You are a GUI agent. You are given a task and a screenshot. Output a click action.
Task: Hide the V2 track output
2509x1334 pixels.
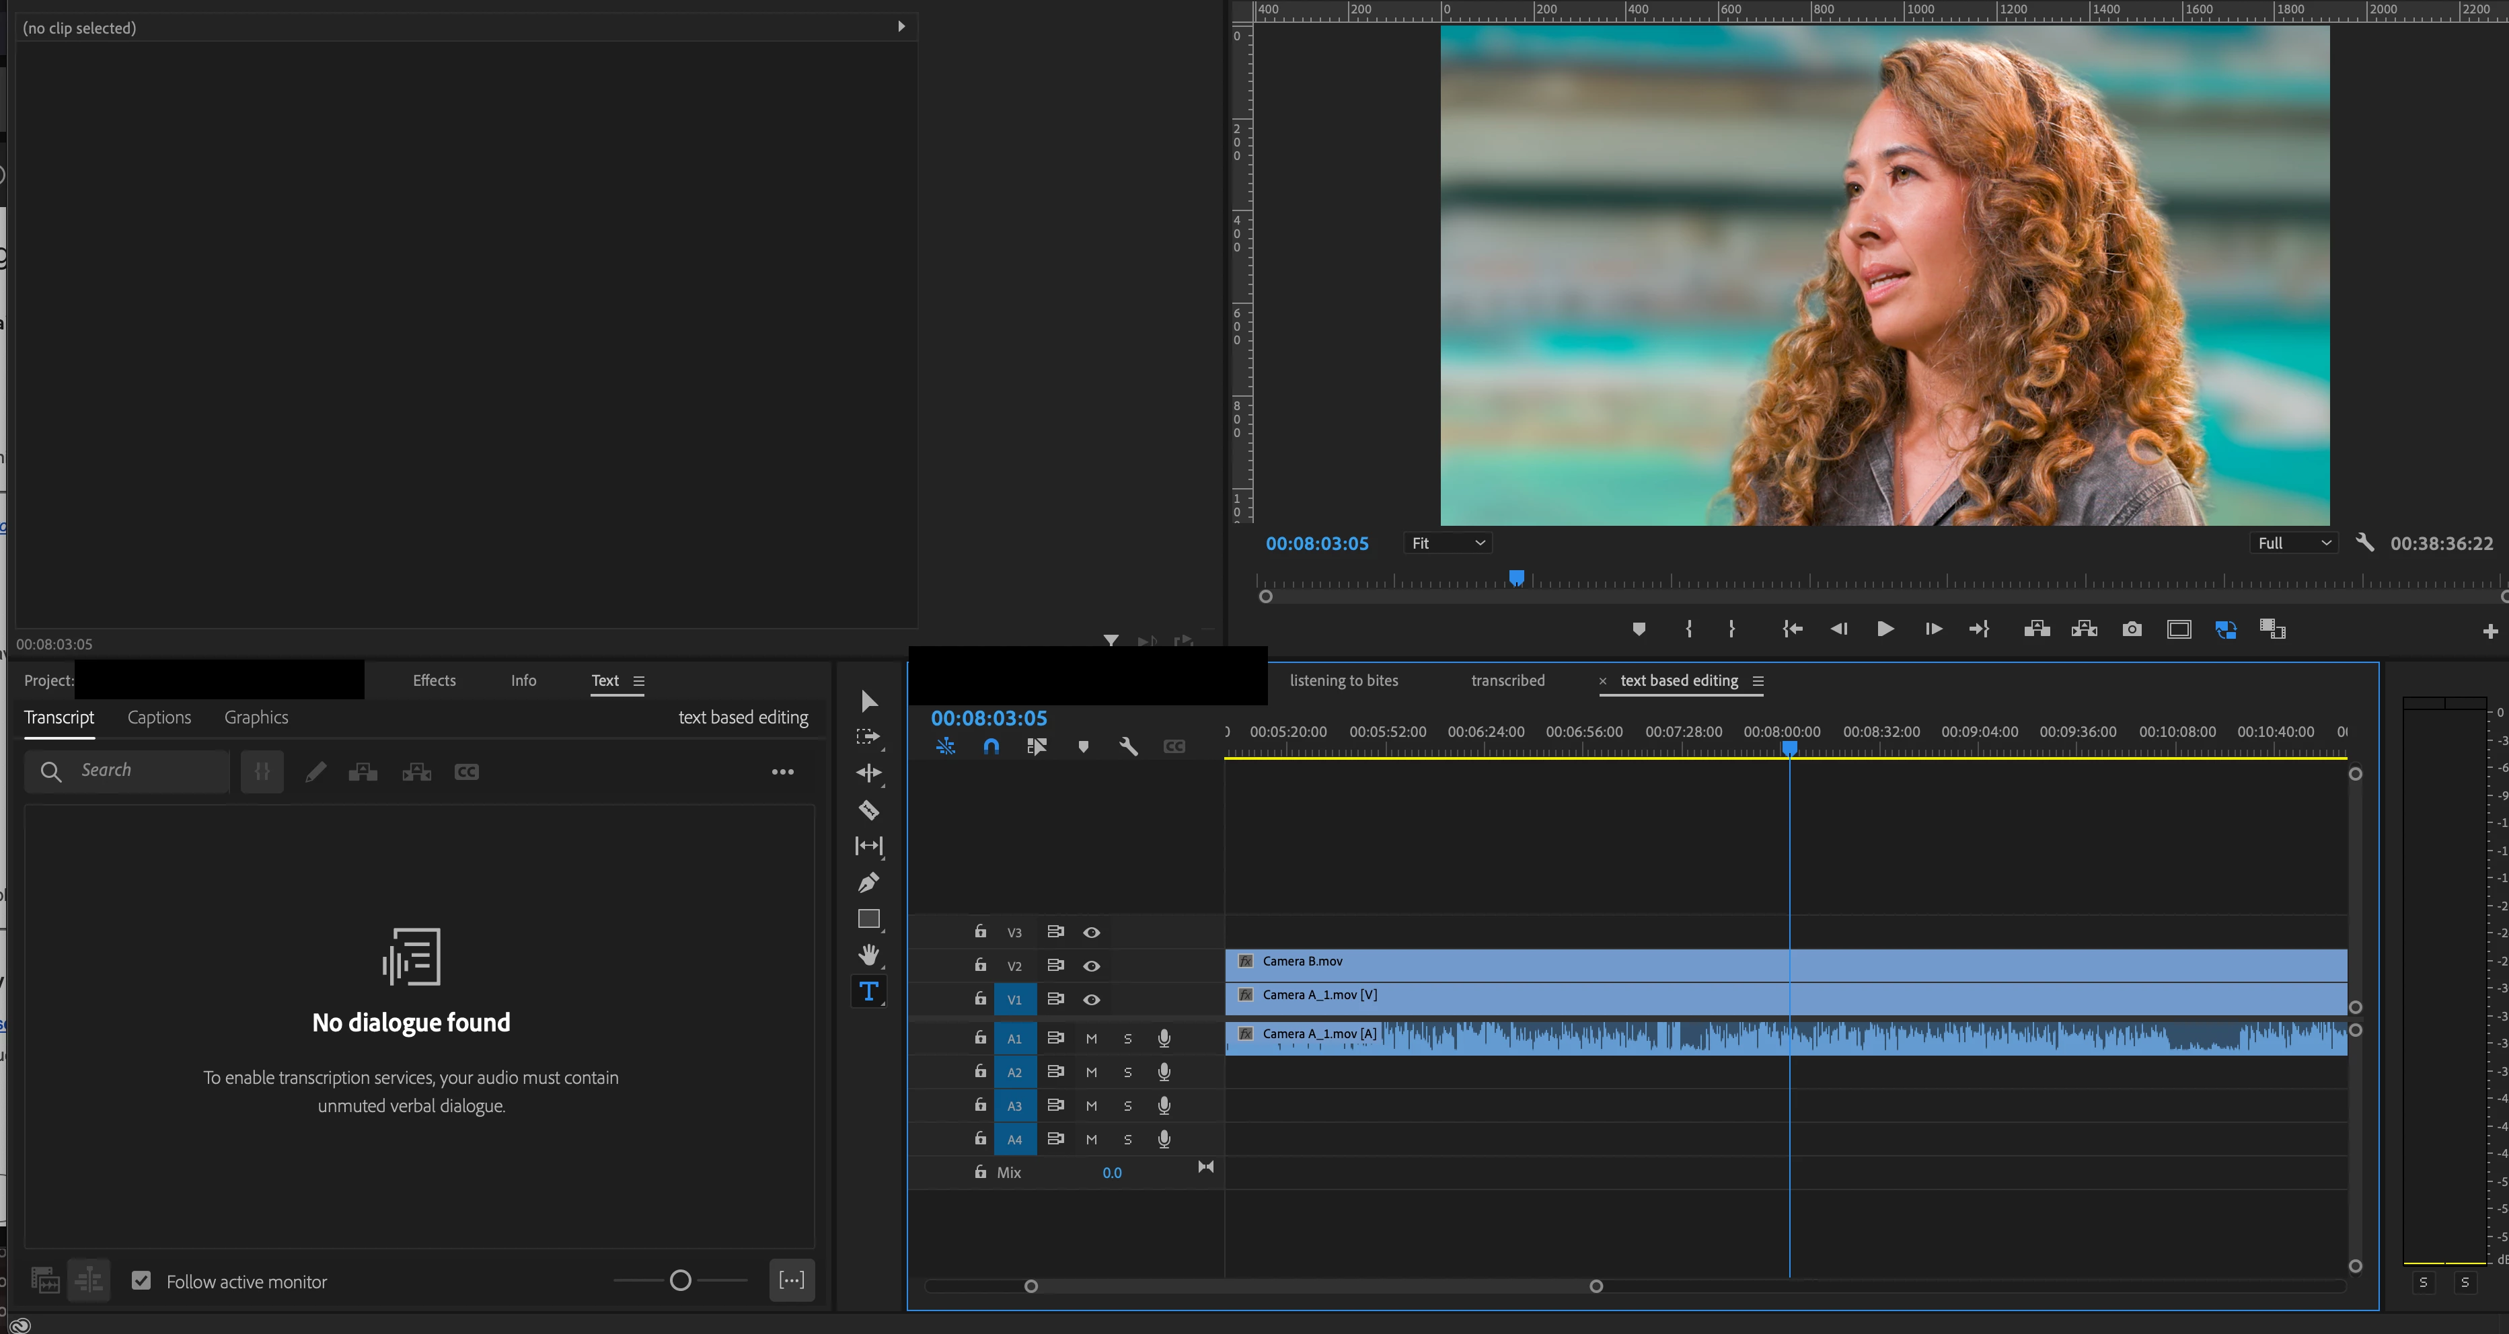pyautogui.click(x=1091, y=966)
